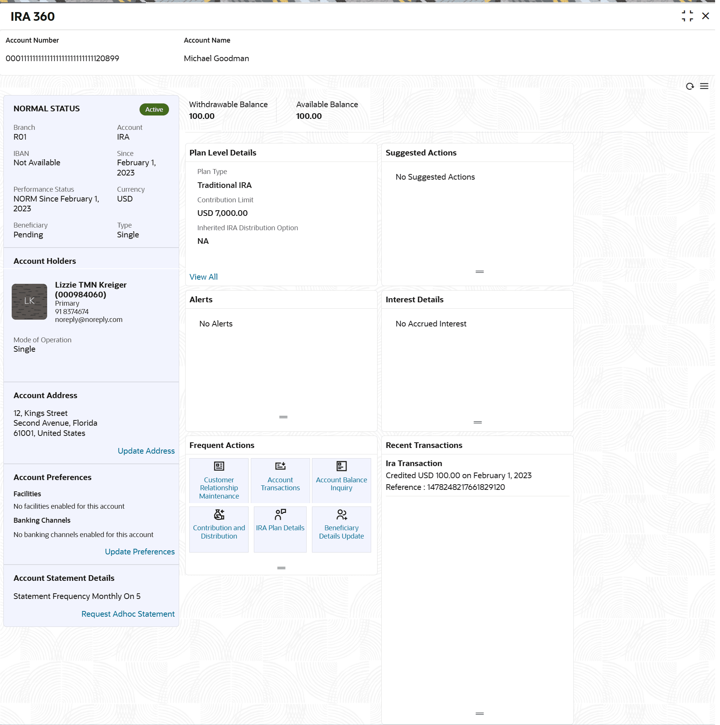Click the Account Transactions label
This screenshot has height=725, width=720.
pos(280,484)
